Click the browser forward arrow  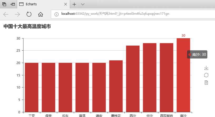click(17, 14)
